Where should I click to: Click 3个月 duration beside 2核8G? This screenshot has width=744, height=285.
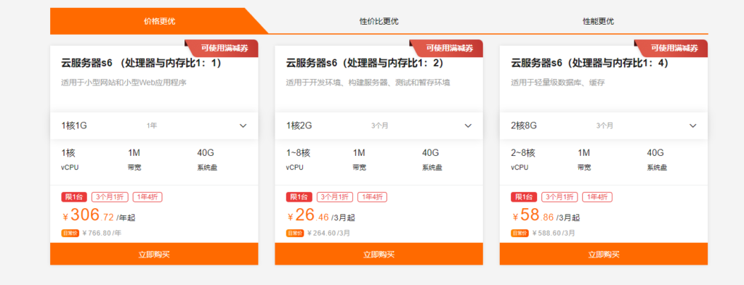click(x=604, y=126)
